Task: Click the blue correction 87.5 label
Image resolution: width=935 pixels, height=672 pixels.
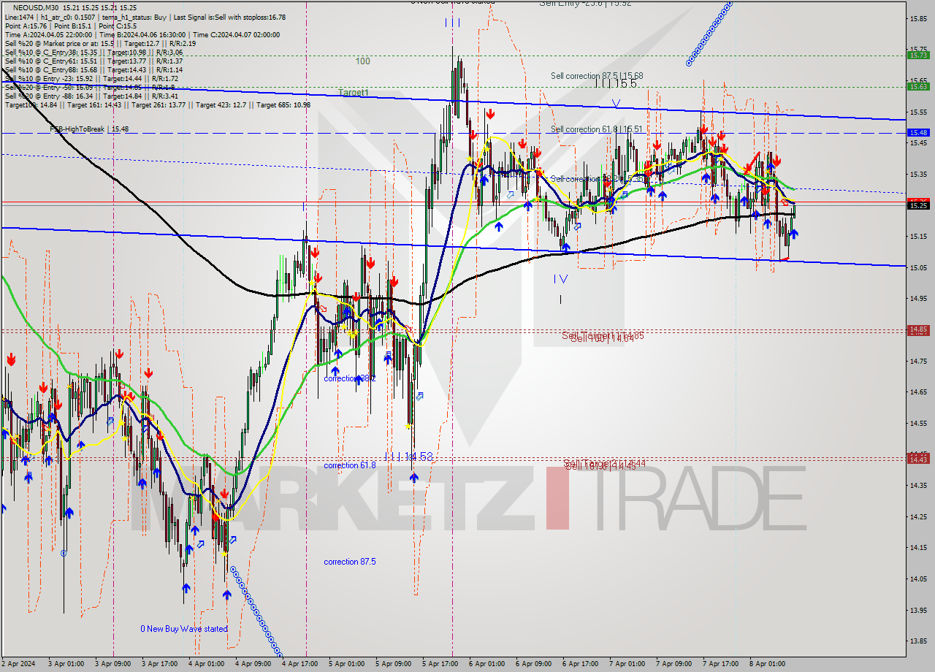Action: pyautogui.click(x=350, y=562)
